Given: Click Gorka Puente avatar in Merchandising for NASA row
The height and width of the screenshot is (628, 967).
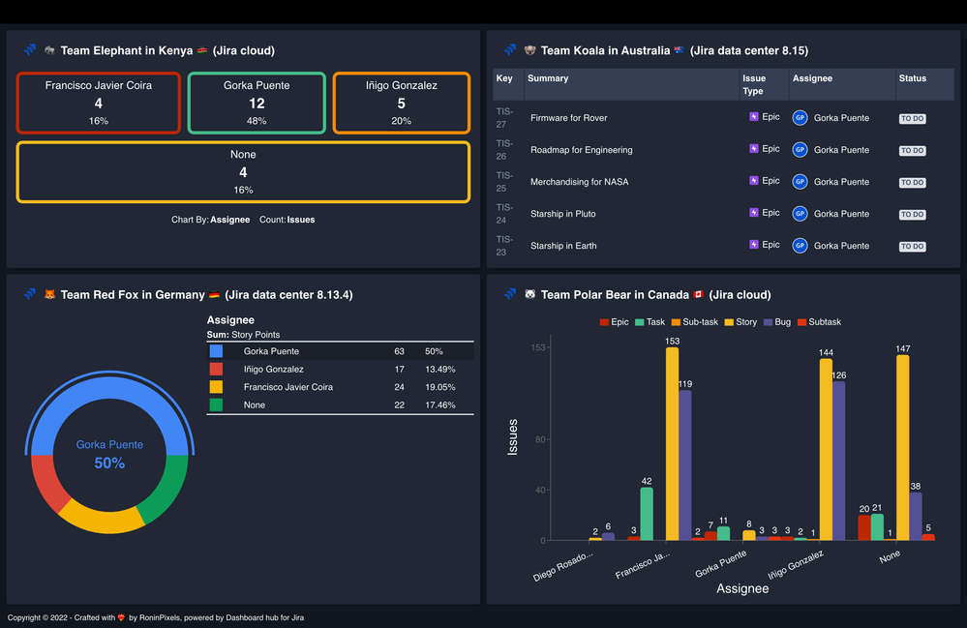Looking at the screenshot, I should (x=800, y=182).
